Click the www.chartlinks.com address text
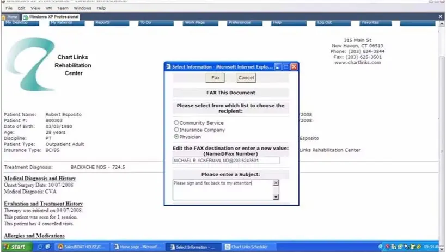The width and height of the screenshot is (446, 252). click(x=358, y=62)
